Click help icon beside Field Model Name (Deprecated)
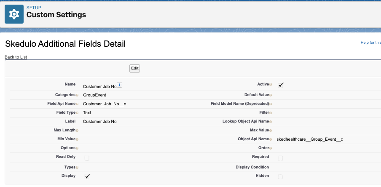The width and height of the screenshot is (381, 187). coord(271,104)
